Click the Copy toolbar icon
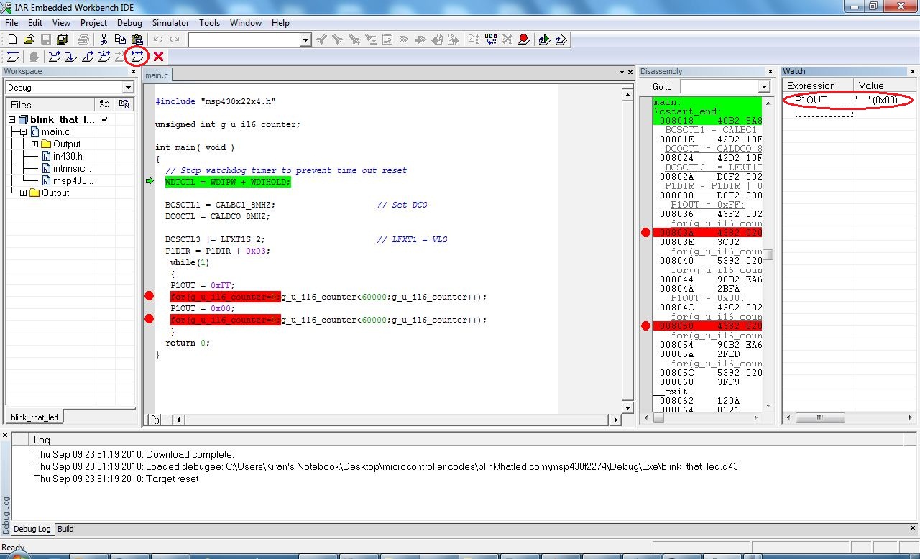Screen dimensions: 920x559 click(120, 40)
